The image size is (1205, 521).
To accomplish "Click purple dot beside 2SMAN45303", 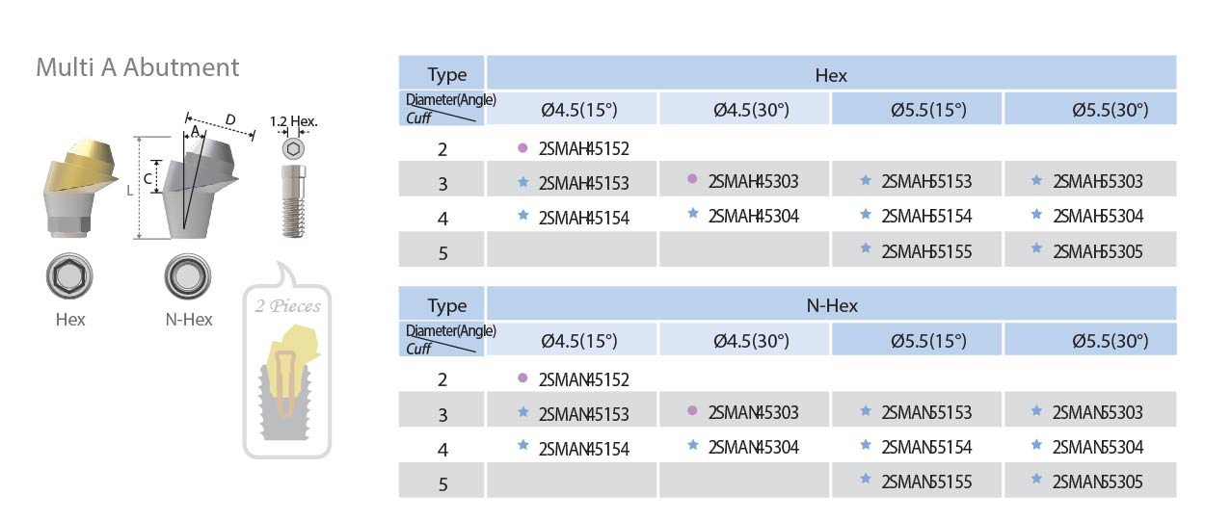I will tap(692, 411).
